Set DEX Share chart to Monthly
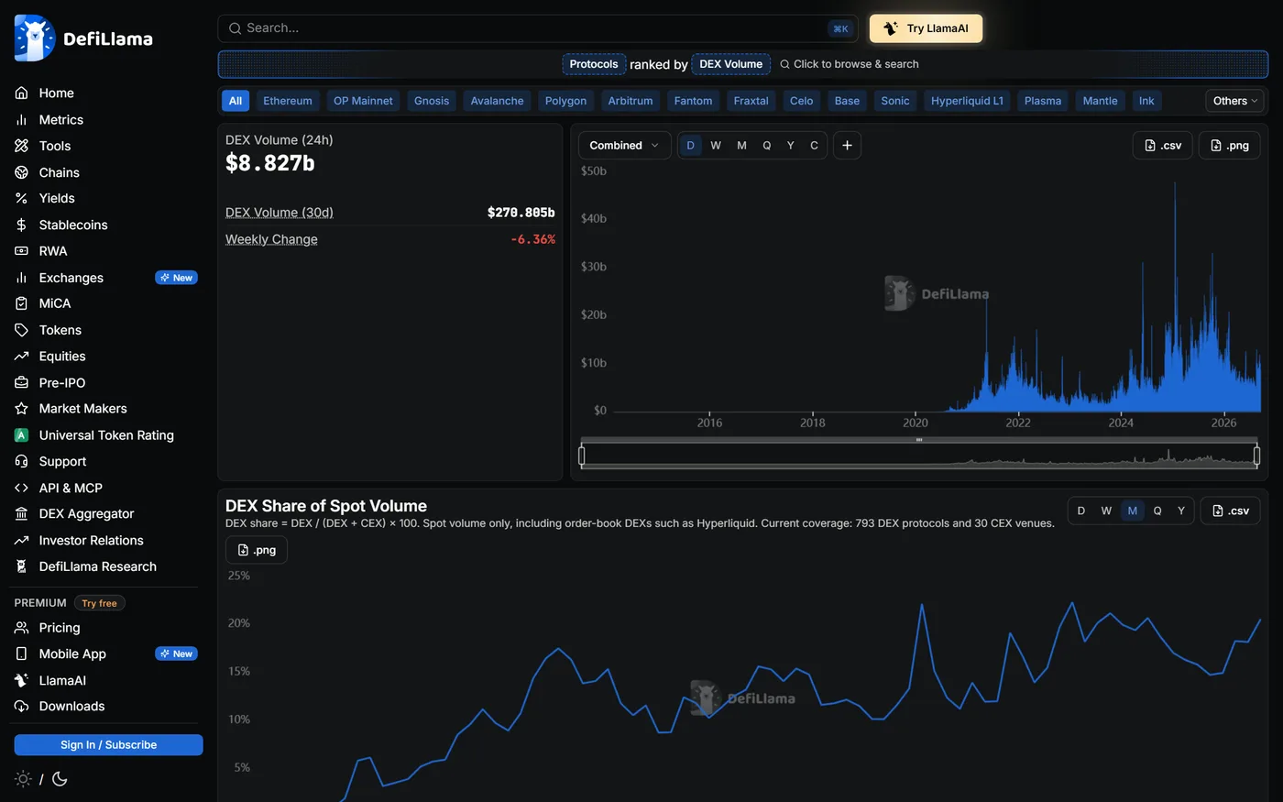 coord(1133,511)
